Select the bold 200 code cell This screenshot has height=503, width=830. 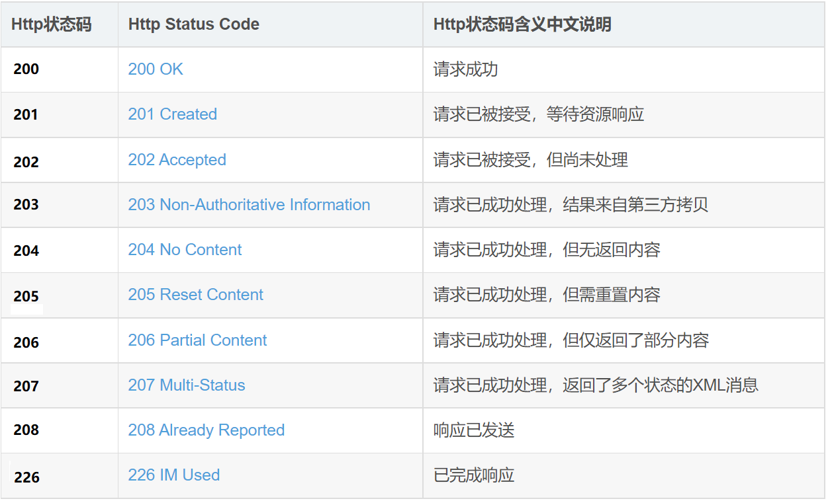pos(26,69)
